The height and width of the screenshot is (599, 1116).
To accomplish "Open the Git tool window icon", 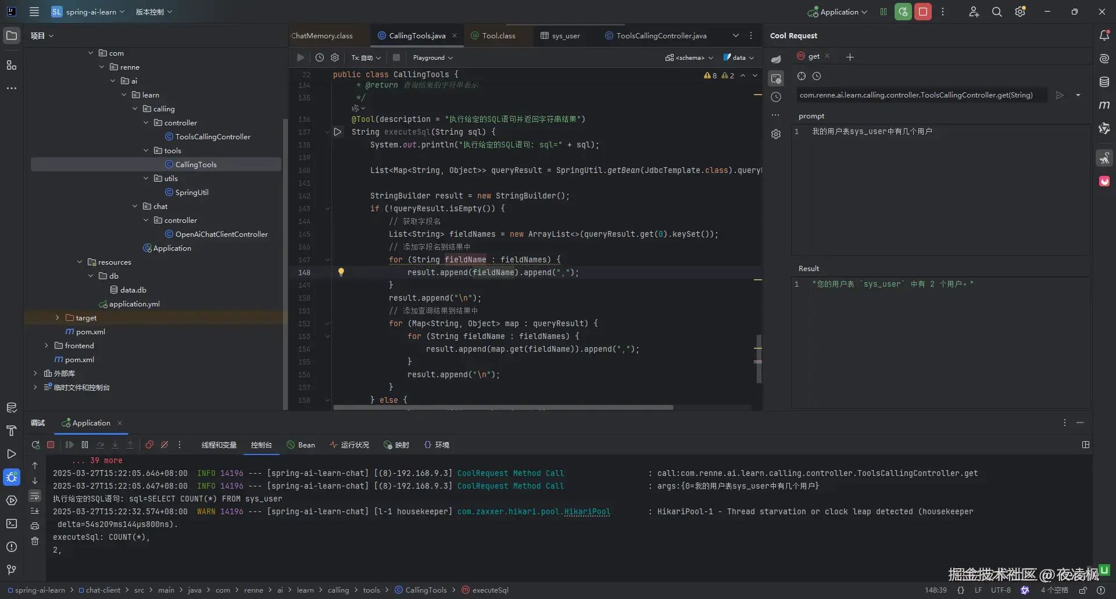I will click(12, 570).
